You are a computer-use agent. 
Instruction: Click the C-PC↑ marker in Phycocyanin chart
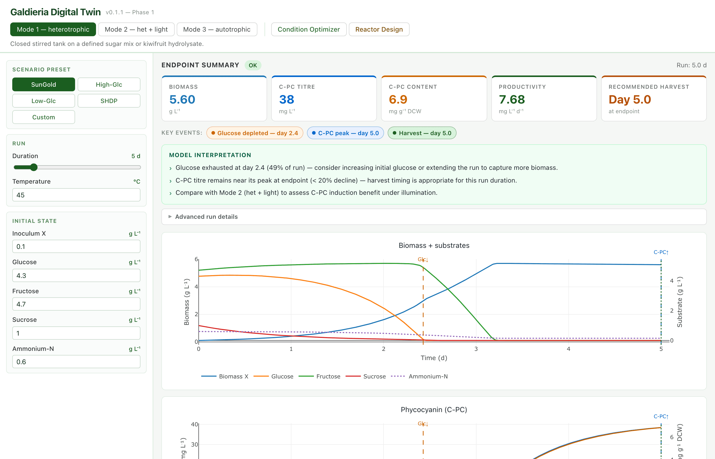[661, 416]
